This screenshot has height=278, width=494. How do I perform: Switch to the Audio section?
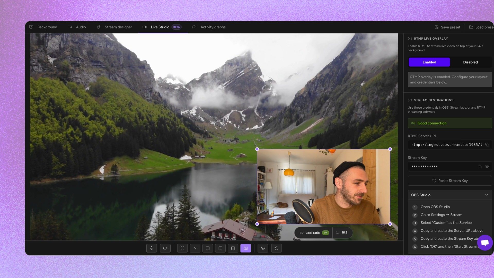tap(81, 27)
